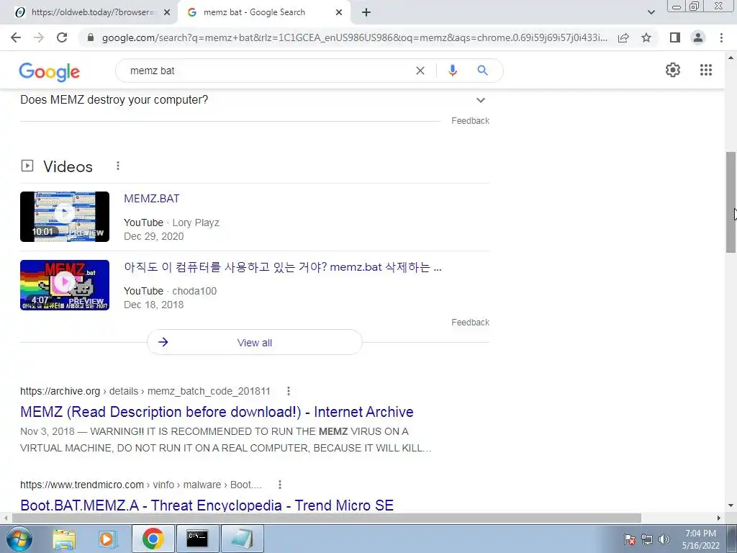737x553 pixels.
Task: Click the Videos section heading
Action: point(68,166)
